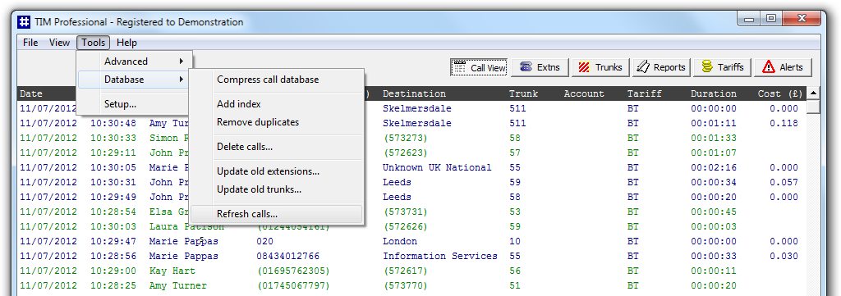Sort by the Cost (£) column header
The image size is (841, 296).
(780, 93)
